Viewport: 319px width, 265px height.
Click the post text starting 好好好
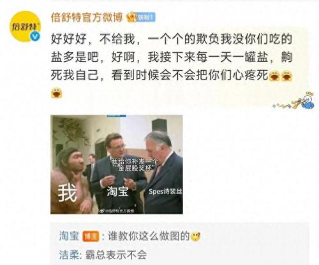172,57
